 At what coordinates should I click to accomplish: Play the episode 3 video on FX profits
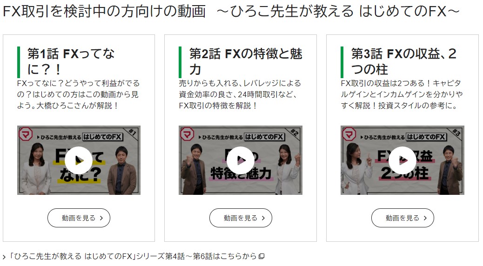pyautogui.click(x=402, y=160)
